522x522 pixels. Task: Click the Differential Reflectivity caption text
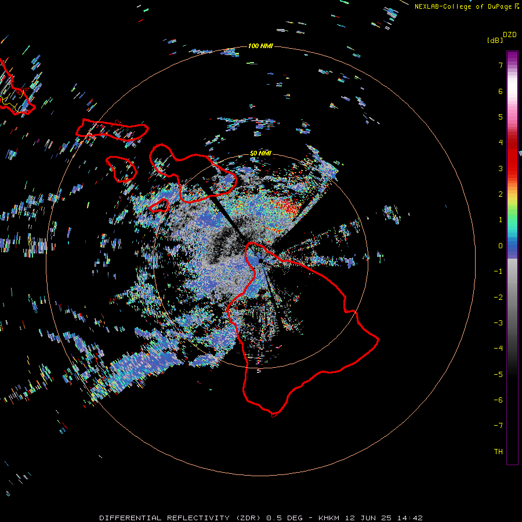coord(261,518)
